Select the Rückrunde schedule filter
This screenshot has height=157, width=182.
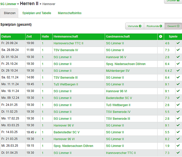pos(154,26)
